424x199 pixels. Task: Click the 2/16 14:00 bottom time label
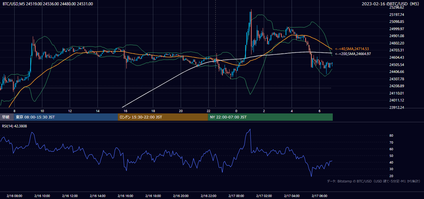(98, 196)
